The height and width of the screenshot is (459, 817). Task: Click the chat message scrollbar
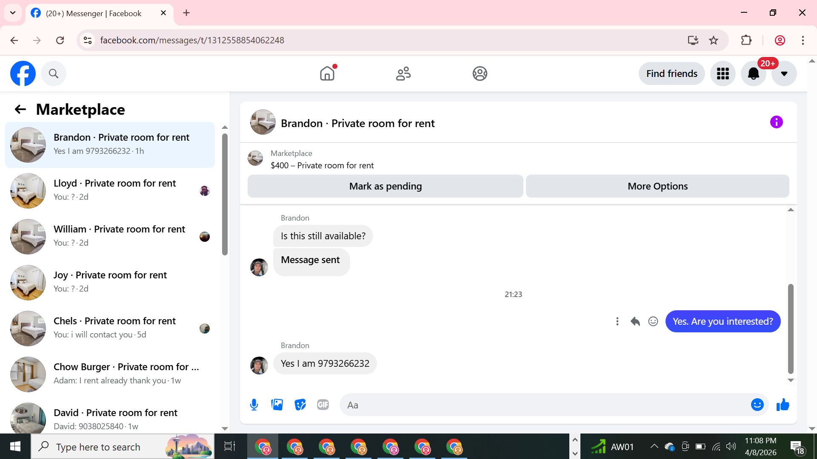(x=791, y=328)
